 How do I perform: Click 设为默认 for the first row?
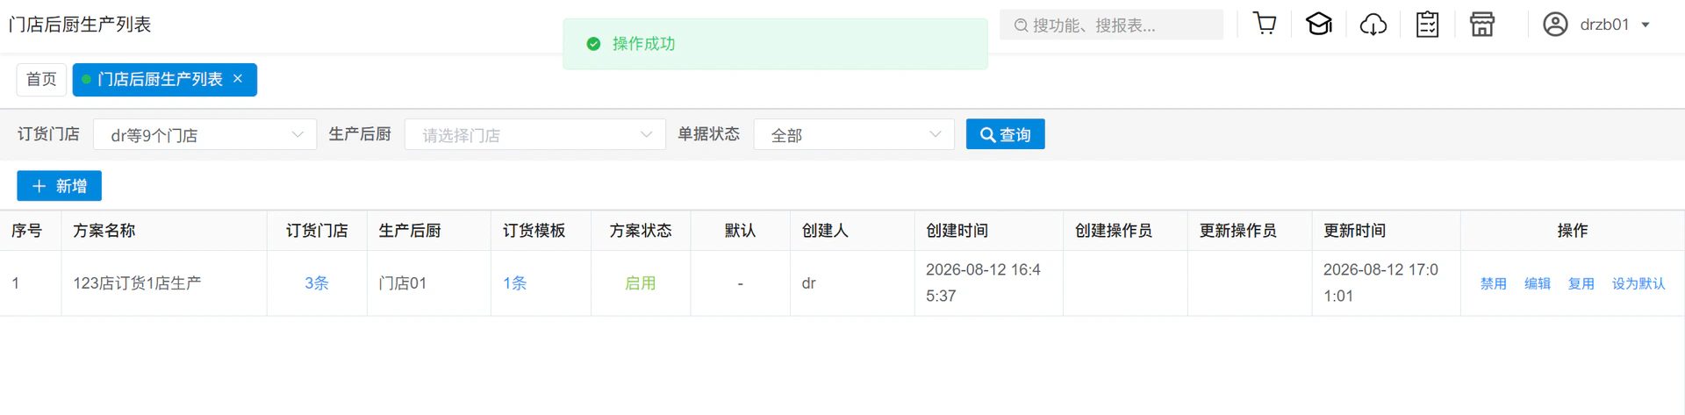click(x=1638, y=283)
